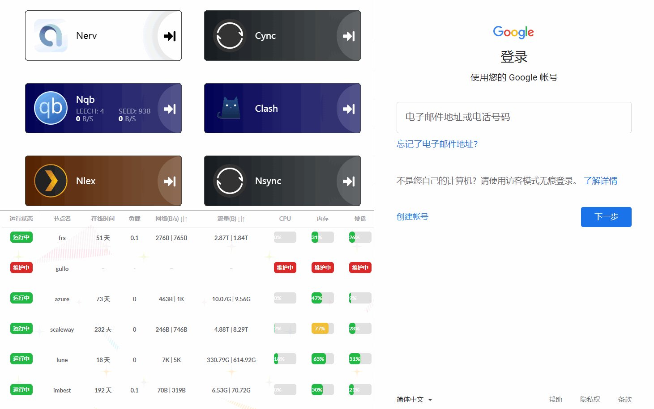This screenshot has height=409, width=654.
Task: Click the running status badge for imbest
Action: (x=21, y=390)
